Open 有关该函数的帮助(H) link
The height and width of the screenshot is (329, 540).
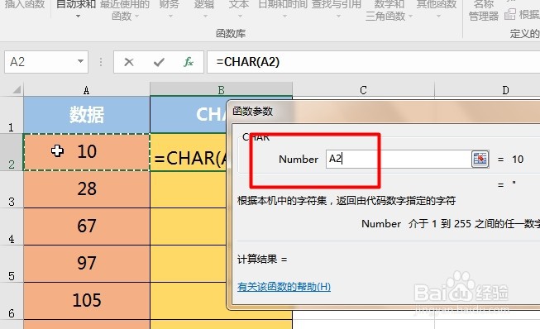tap(284, 286)
